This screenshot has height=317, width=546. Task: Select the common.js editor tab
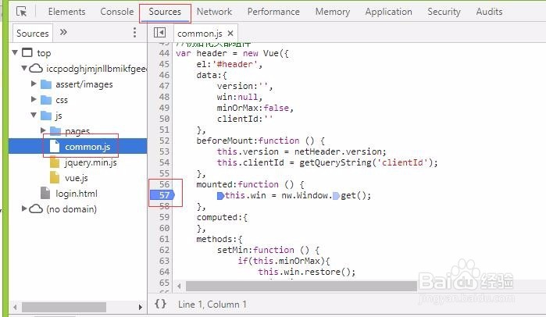click(x=199, y=34)
